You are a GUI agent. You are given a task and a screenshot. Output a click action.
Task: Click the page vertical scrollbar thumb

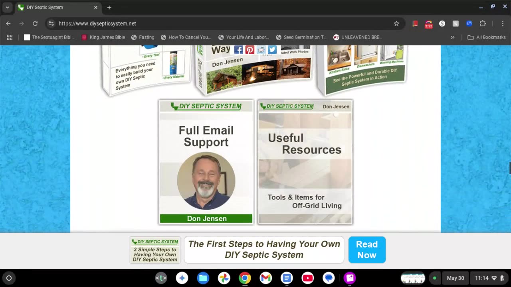(x=510, y=168)
